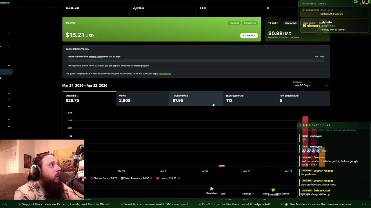Click the Channel Subs legend color square
Viewport: 371px width, 208px height.
[92, 178]
